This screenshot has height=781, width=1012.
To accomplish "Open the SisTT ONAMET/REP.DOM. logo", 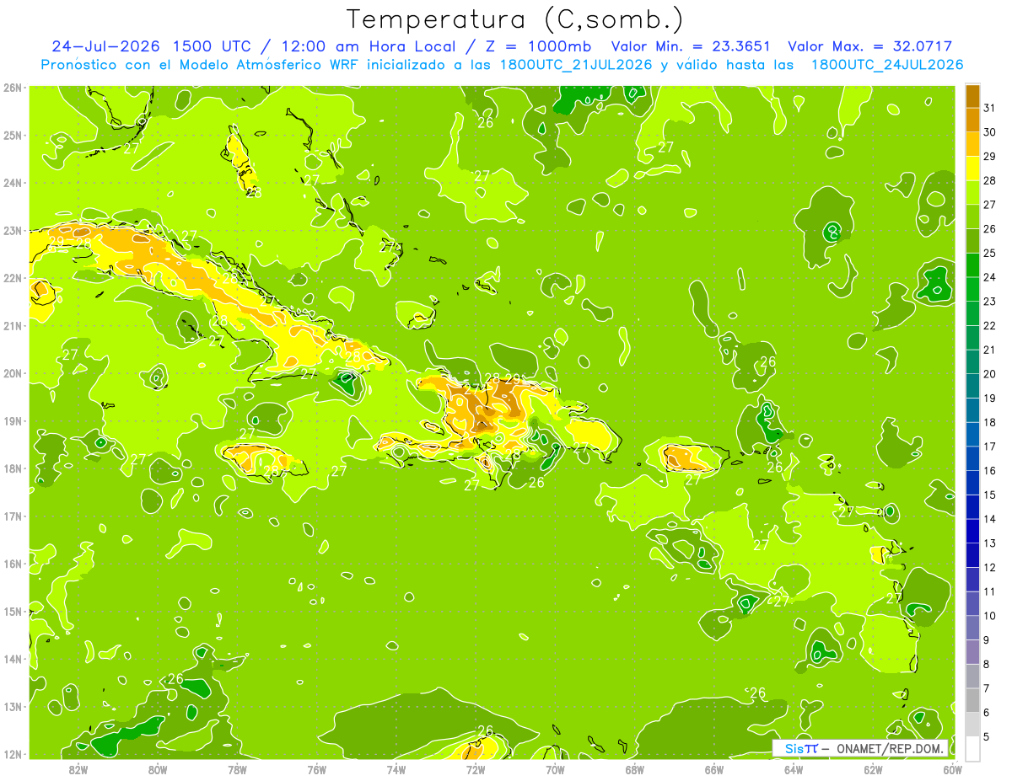I will pos(861,748).
